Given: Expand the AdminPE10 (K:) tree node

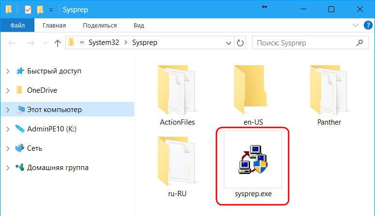Looking at the screenshot, I should point(8,129).
